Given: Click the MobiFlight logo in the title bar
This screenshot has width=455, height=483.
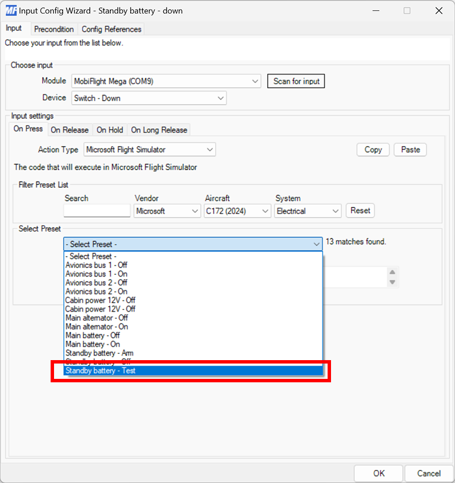Looking at the screenshot, I should [x=11, y=10].
